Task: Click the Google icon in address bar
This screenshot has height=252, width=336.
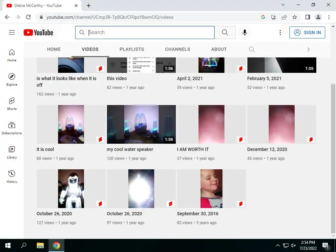Action: point(263,17)
